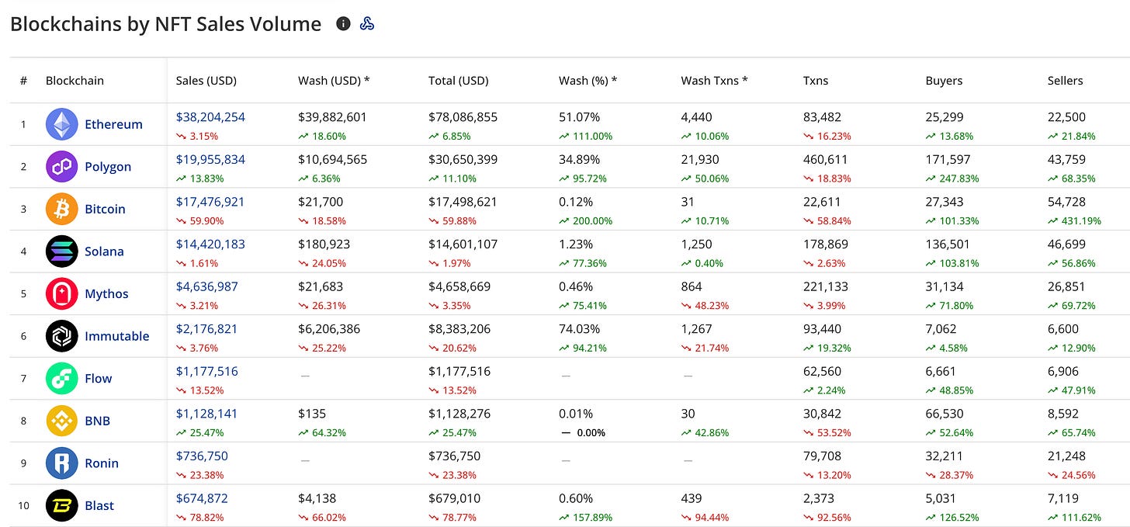Click BNB sales value $1,128,141
Viewport: 1130px width, 527px height.
point(207,414)
